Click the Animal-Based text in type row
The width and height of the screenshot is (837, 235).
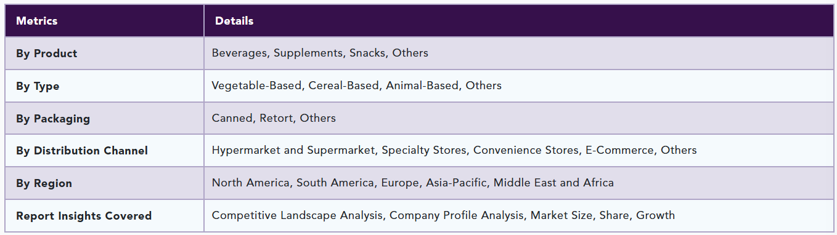pyautogui.click(x=422, y=86)
